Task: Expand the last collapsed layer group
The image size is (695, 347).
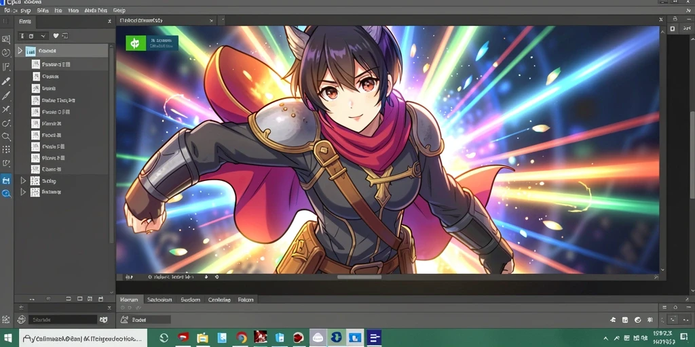Action: coord(23,192)
